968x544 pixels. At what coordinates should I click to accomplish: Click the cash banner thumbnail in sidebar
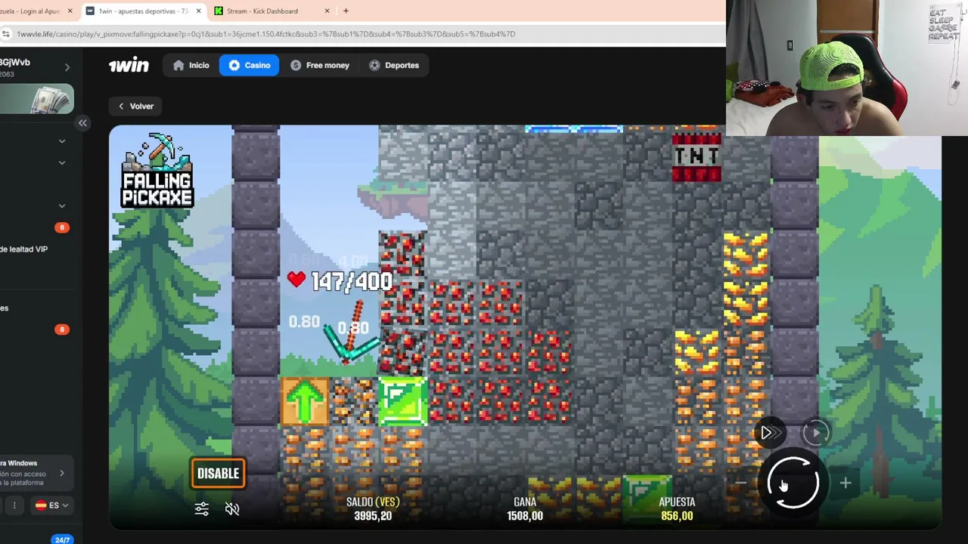[37, 99]
